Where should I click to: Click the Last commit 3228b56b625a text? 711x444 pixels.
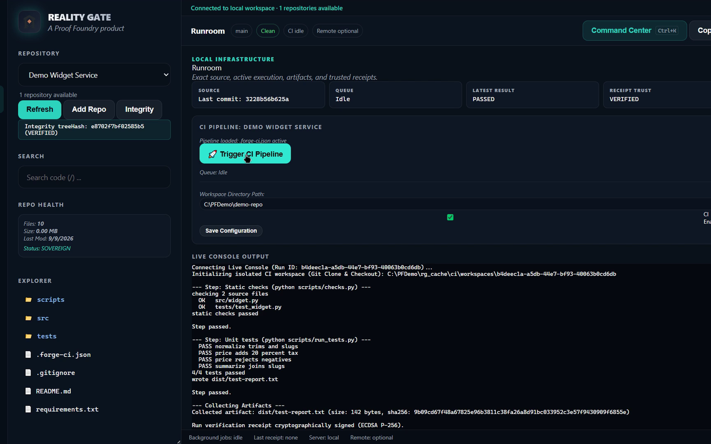click(243, 99)
